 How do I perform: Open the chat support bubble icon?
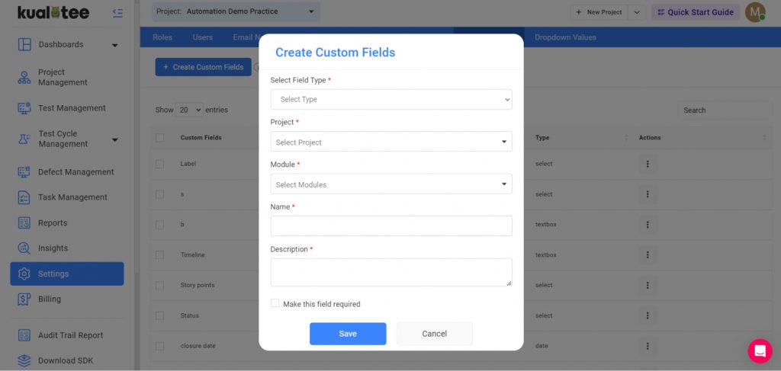tap(760, 351)
